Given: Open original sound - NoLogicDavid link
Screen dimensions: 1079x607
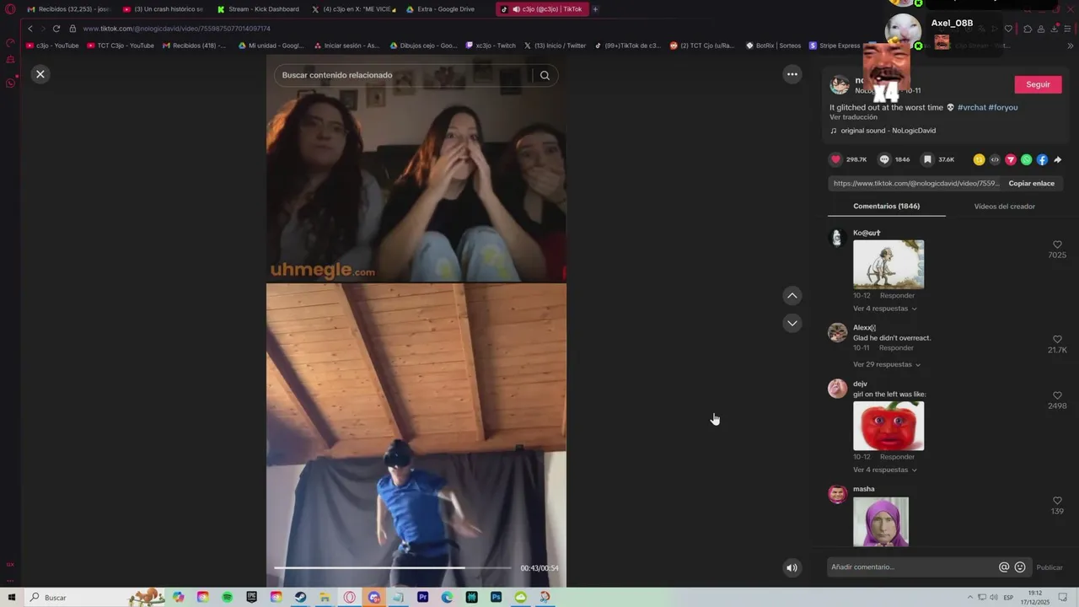Looking at the screenshot, I should tap(888, 131).
